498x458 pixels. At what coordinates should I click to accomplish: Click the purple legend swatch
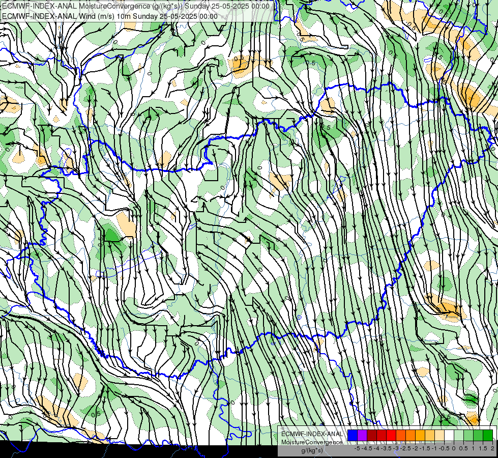click(362, 436)
